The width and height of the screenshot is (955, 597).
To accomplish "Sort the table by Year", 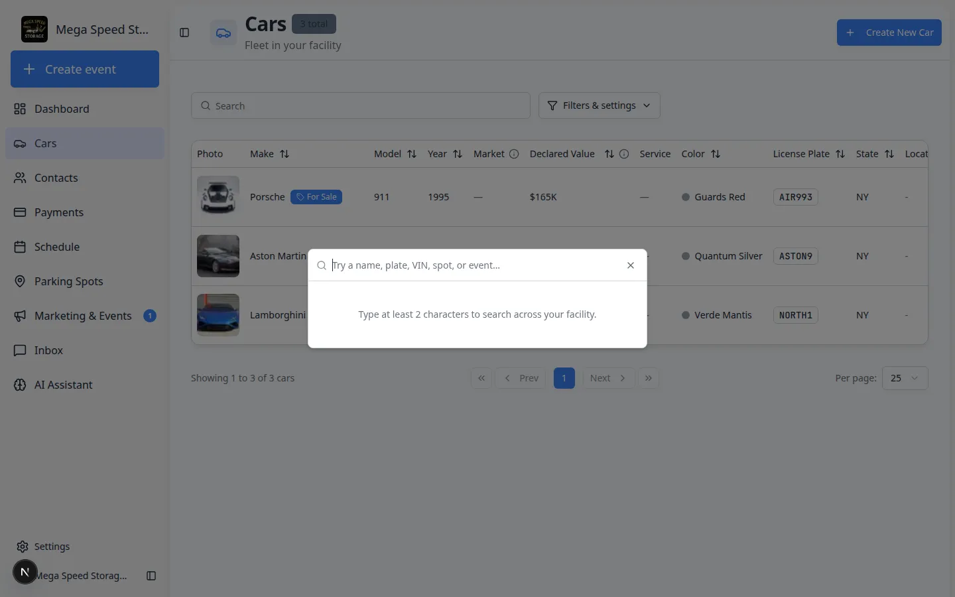I will coord(458,154).
